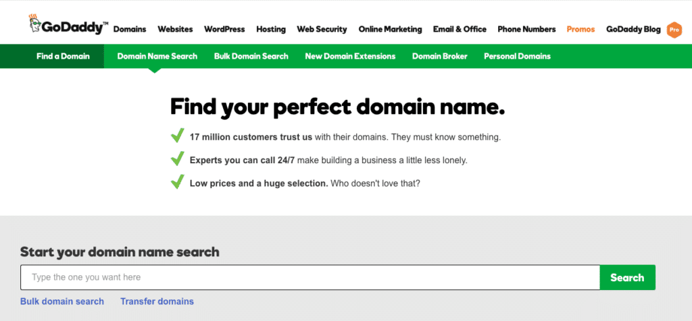This screenshot has width=692, height=321.
Task: Click the 'Experts you can call 24/7' text
Action: (243, 160)
